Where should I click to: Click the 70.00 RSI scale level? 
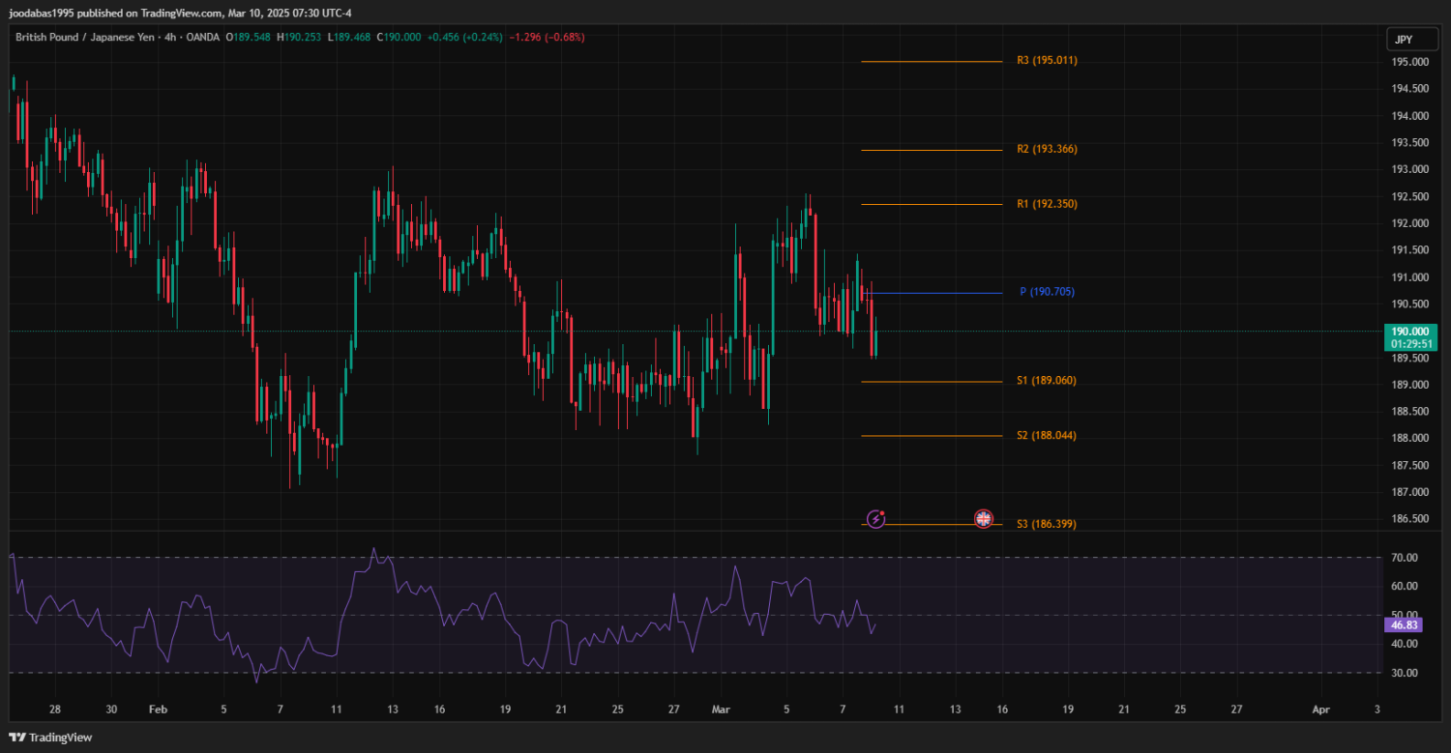[1405, 558]
